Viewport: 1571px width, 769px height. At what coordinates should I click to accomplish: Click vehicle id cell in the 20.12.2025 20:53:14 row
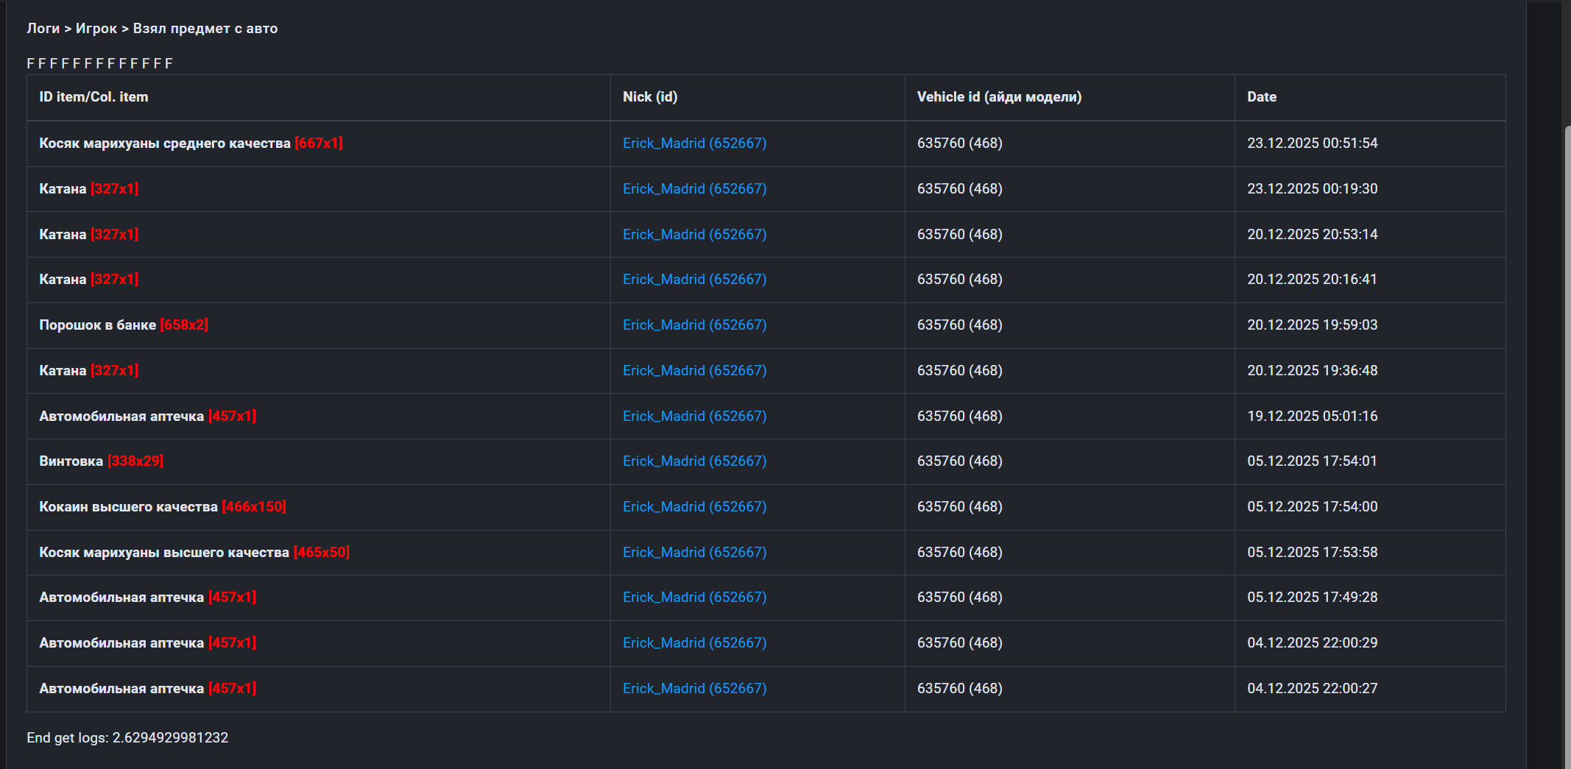pos(959,235)
